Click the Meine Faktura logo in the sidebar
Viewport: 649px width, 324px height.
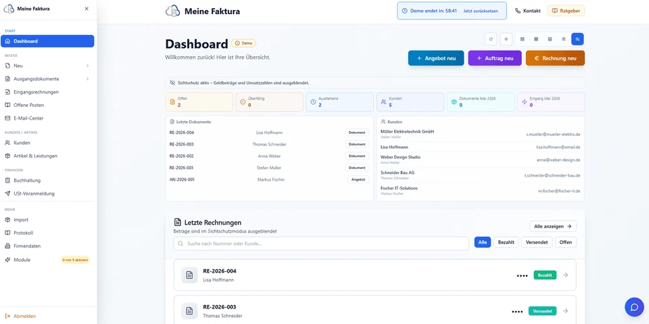(9, 8)
